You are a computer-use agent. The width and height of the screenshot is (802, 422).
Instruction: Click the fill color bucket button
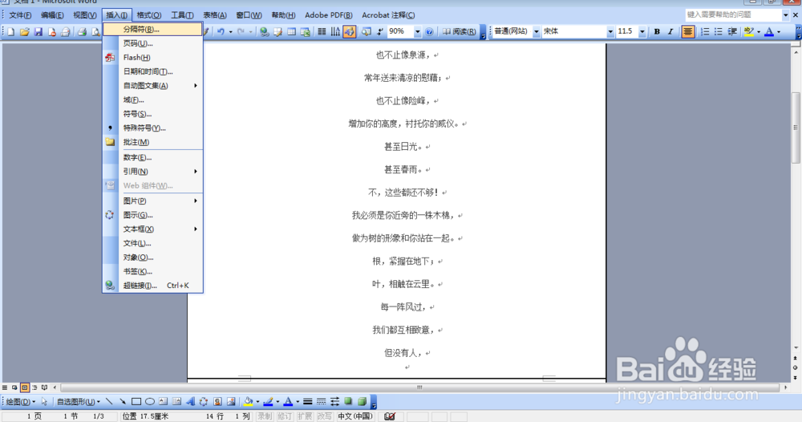tap(248, 401)
